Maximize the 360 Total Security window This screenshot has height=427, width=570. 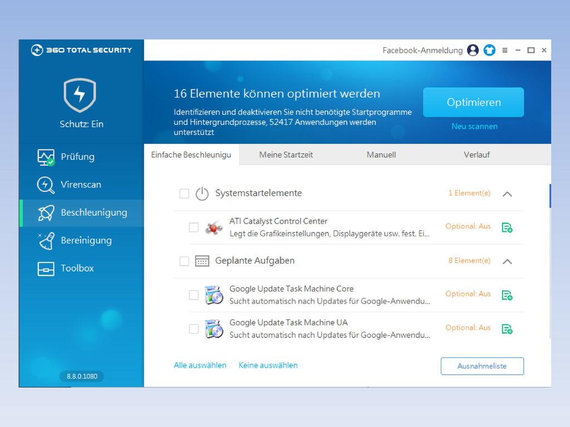530,50
